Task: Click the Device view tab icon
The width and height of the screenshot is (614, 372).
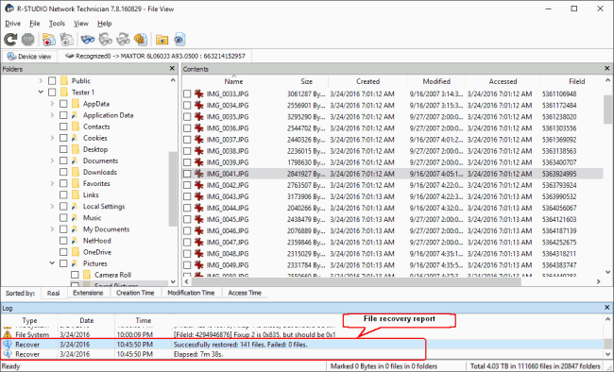Action: coord(11,57)
